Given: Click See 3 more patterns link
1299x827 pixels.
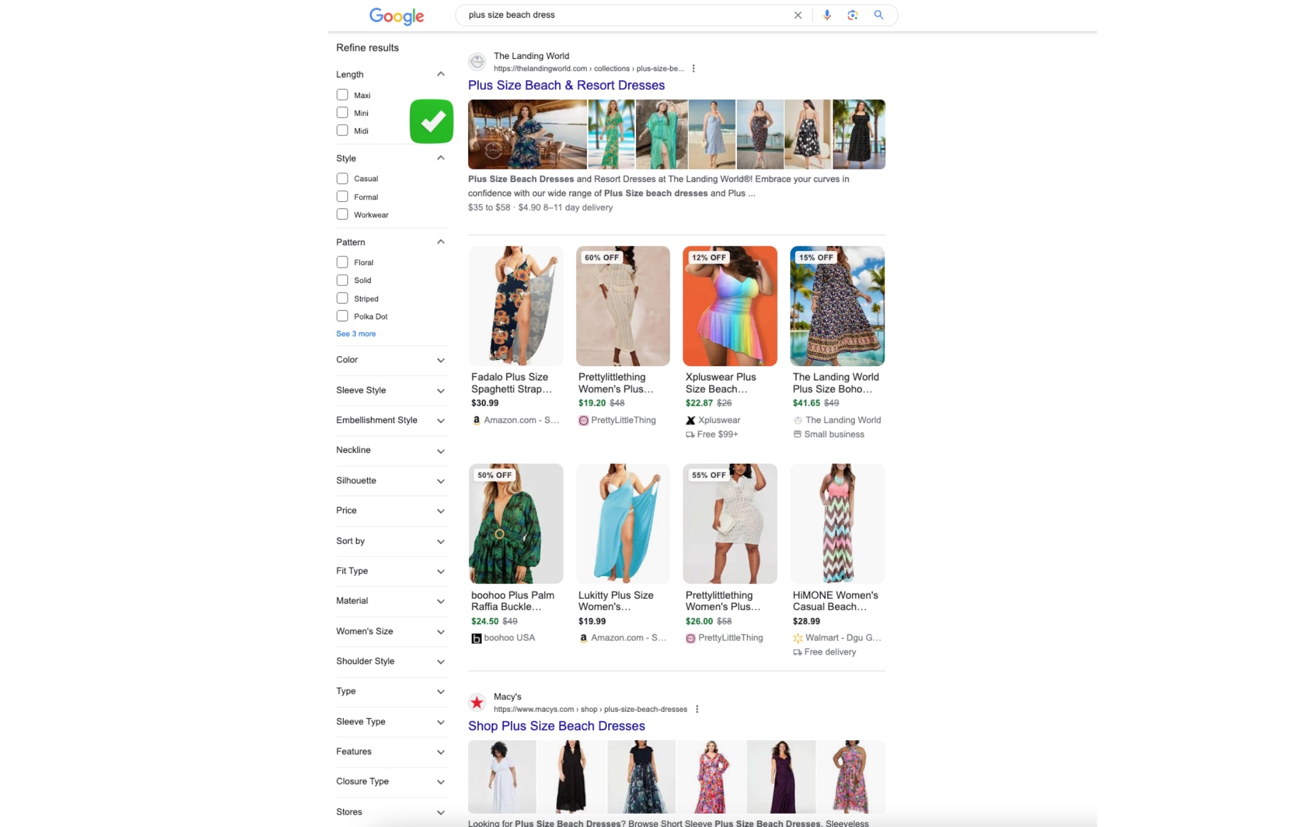Looking at the screenshot, I should [x=355, y=334].
